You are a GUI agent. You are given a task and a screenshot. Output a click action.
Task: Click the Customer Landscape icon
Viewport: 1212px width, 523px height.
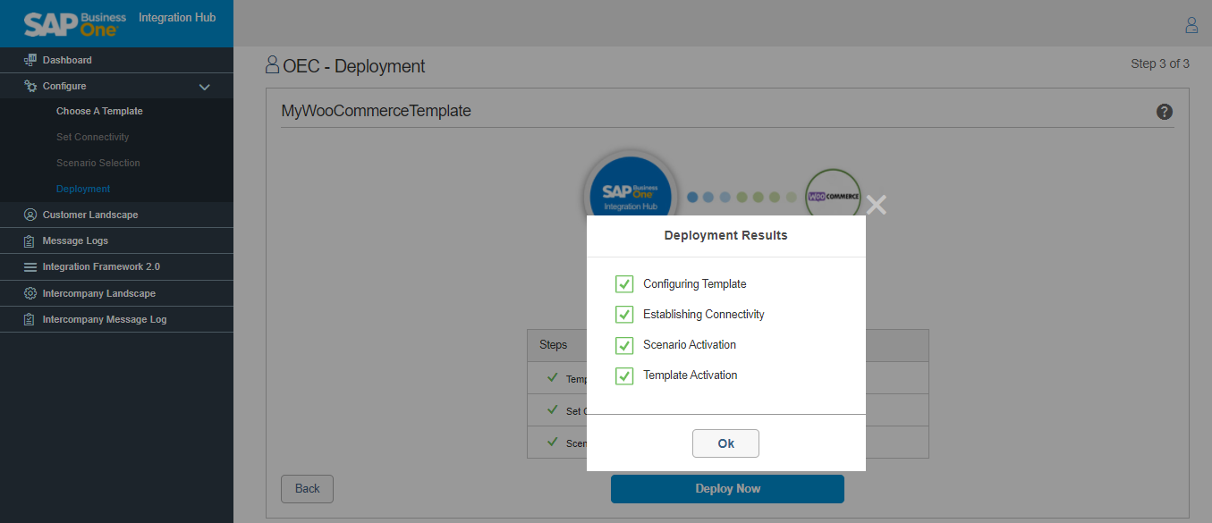click(x=30, y=215)
